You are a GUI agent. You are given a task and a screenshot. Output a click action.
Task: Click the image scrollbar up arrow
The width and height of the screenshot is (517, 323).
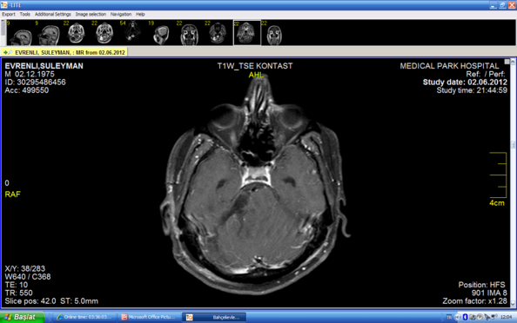[514, 62]
